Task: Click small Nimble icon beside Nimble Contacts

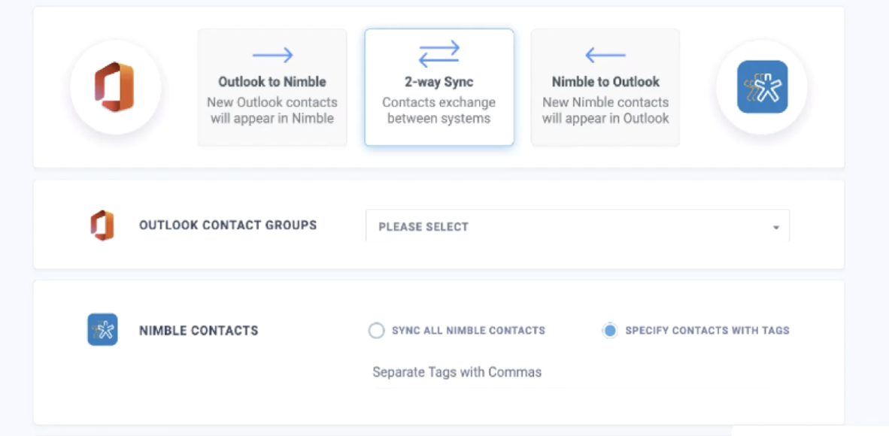Action: pos(102,330)
